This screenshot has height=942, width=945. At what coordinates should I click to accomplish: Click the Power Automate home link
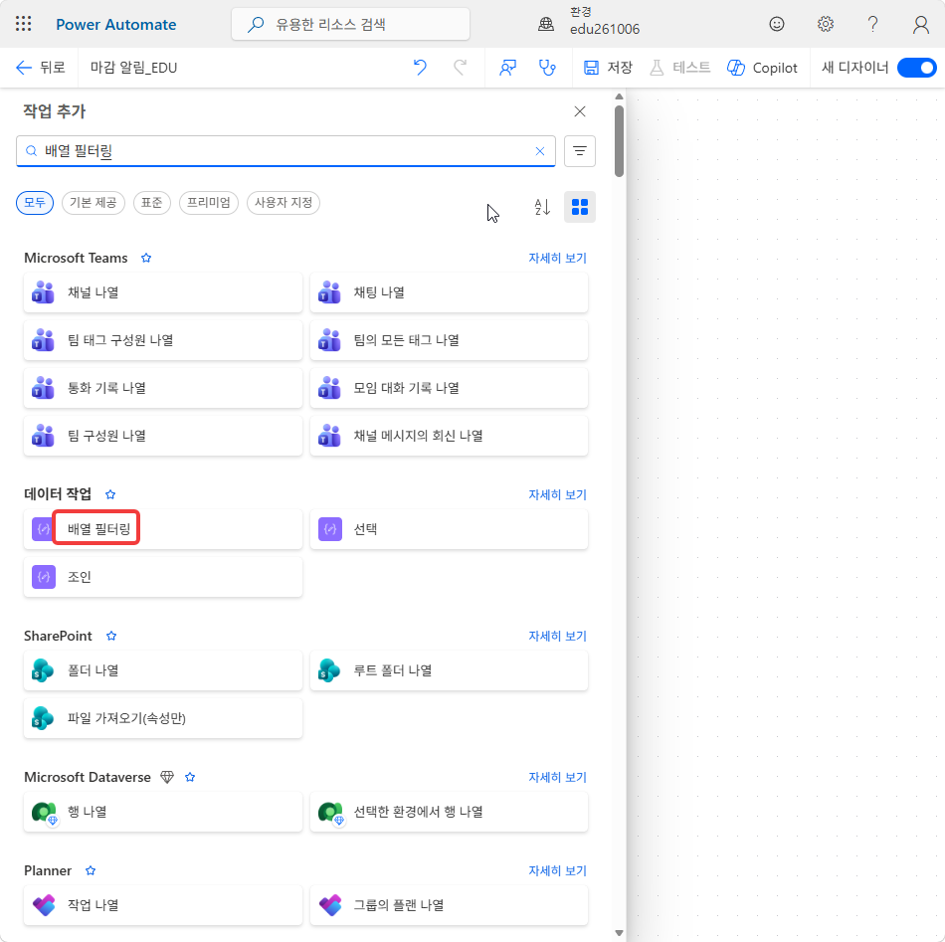(x=115, y=25)
